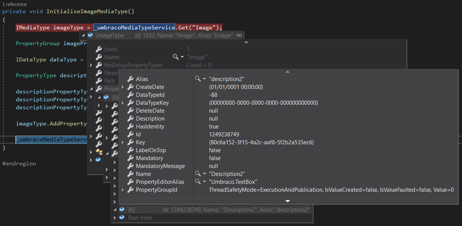The width and height of the screenshot is (462, 226).
Task: Click the [6] row summary value text
Action: coord(236,209)
